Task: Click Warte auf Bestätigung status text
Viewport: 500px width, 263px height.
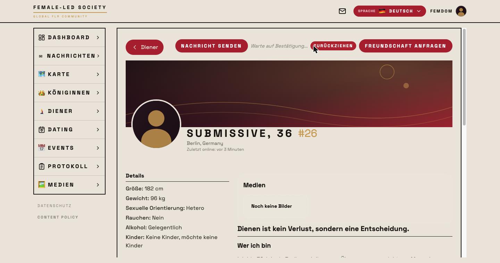Action: pos(279,46)
